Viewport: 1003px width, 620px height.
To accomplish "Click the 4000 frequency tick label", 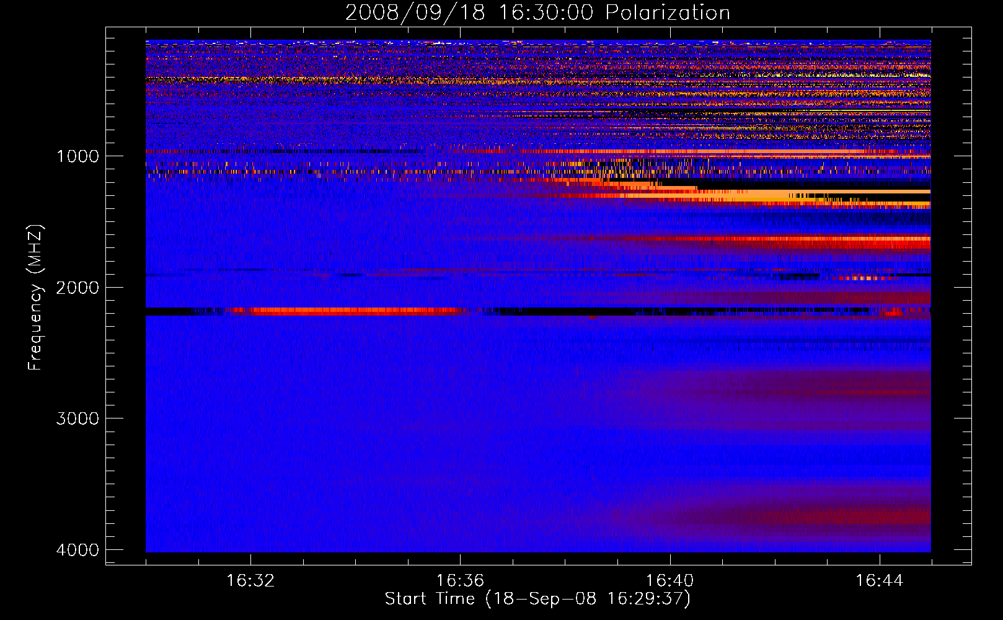I will 77,550.
